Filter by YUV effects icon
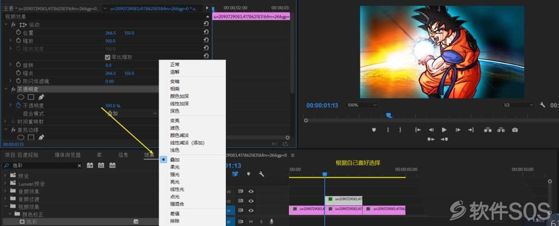559x226 pixels. tap(112, 166)
